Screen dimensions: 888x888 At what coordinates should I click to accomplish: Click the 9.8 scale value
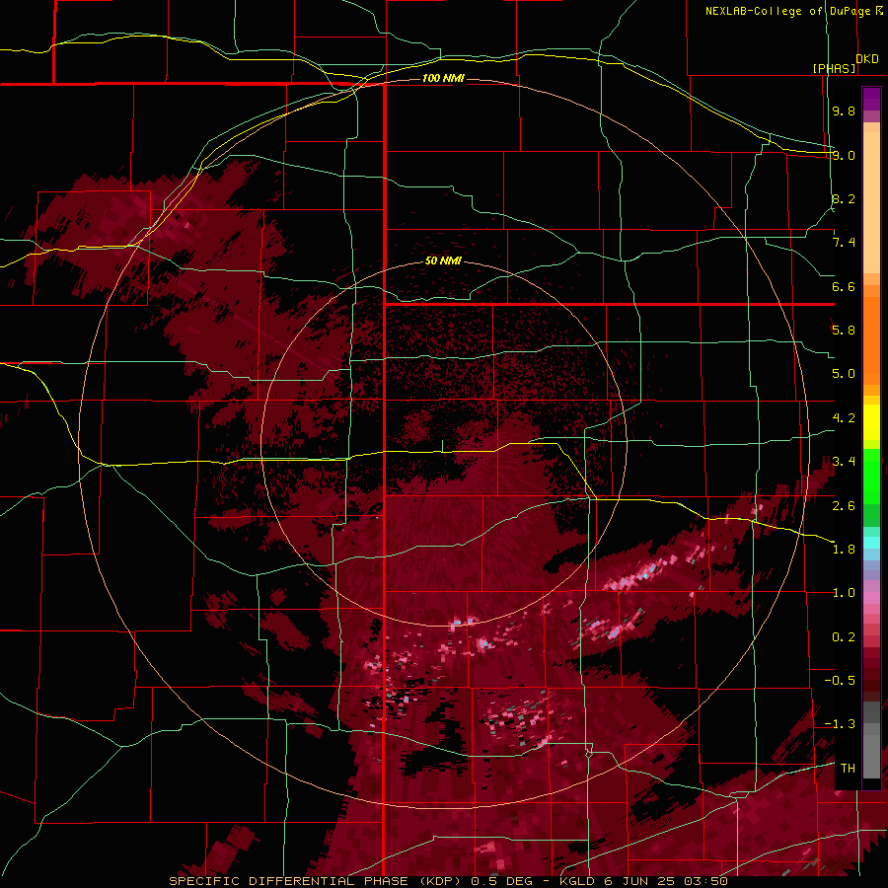coord(844,111)
